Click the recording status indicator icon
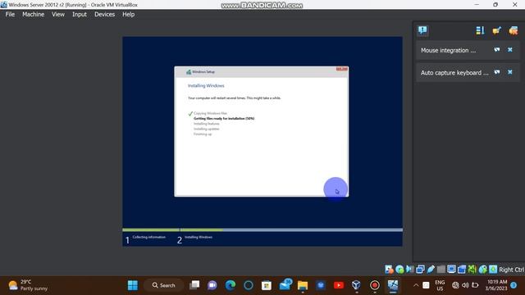 (x=462, y=270)
